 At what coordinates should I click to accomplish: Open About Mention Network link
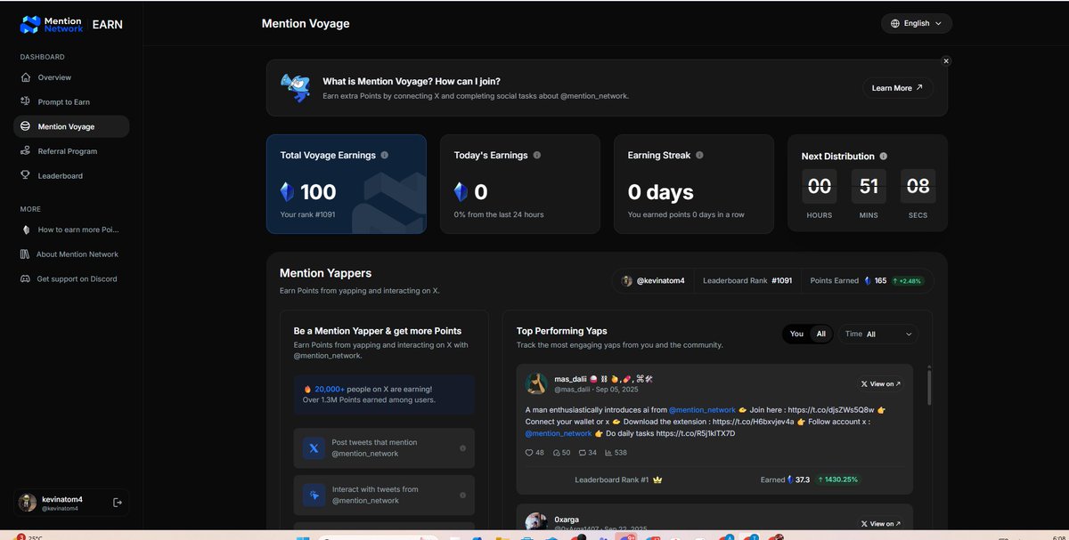[x=71, y=254]
